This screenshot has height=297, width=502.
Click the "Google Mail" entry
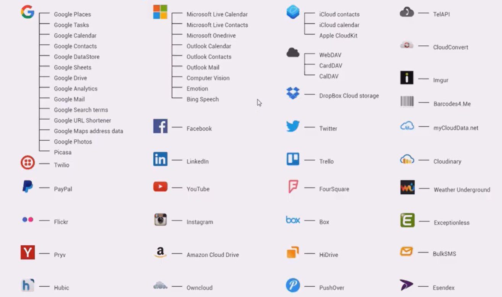point(69,99)
